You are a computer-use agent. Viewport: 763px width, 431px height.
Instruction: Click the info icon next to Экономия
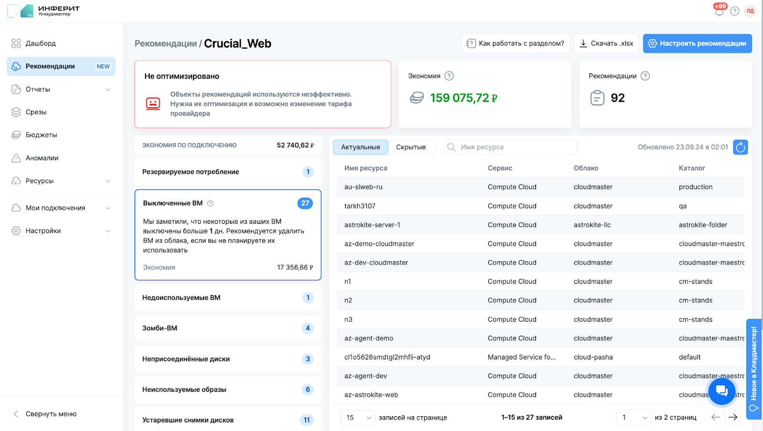point(449,76)
